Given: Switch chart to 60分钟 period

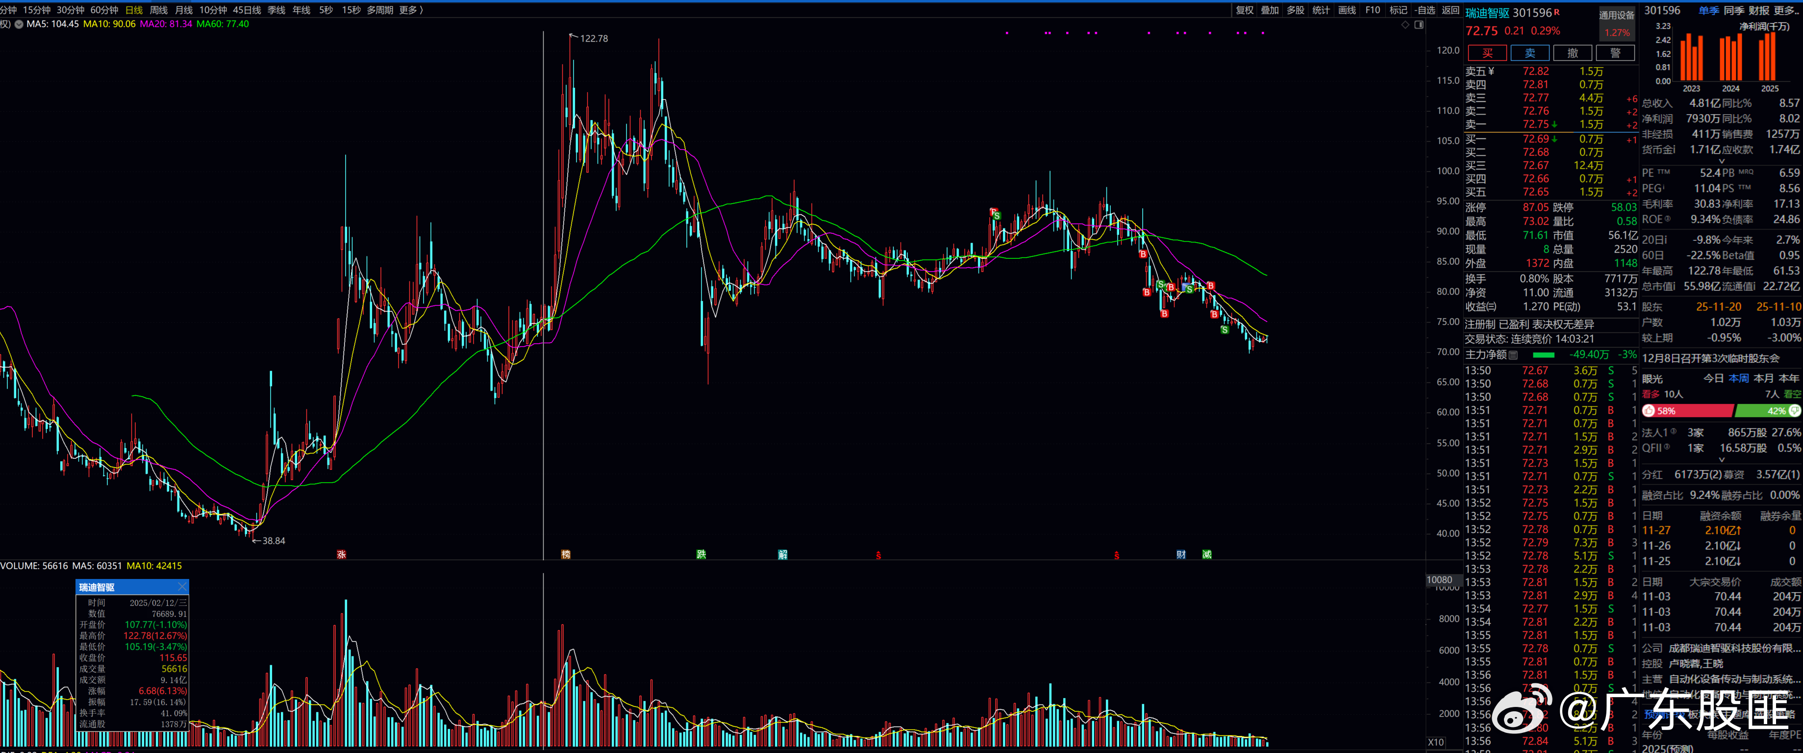Looking at the screenshot, I should tap(104, 10).
